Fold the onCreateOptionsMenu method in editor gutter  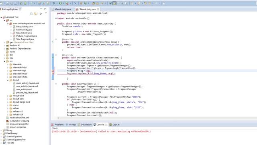(x=56, y=39)
